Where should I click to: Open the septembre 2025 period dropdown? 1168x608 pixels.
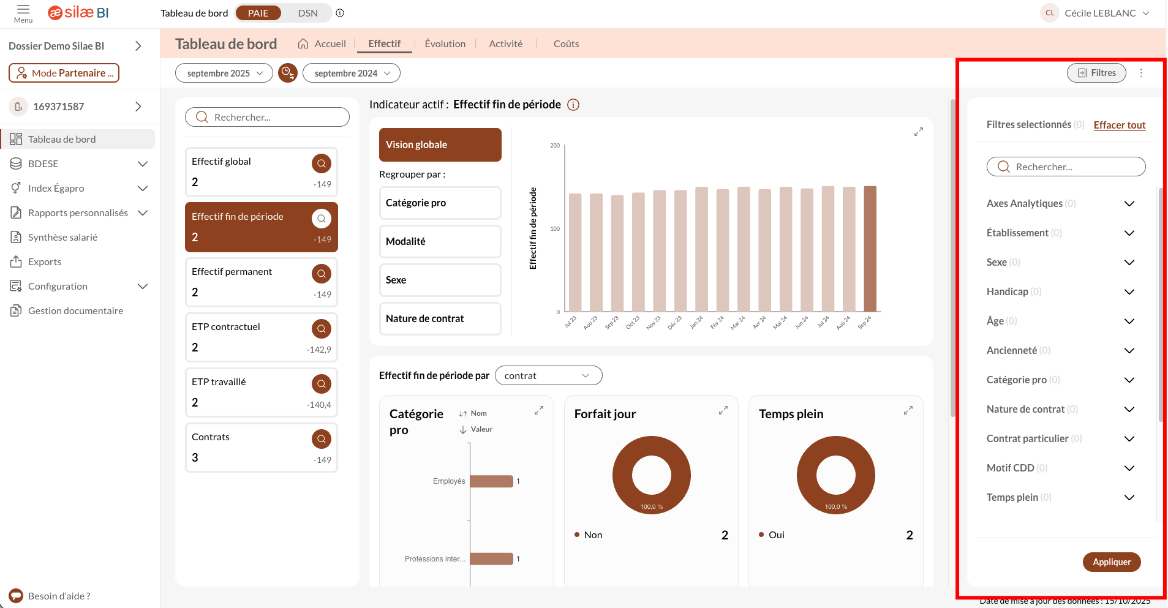[x=224, y=73]
